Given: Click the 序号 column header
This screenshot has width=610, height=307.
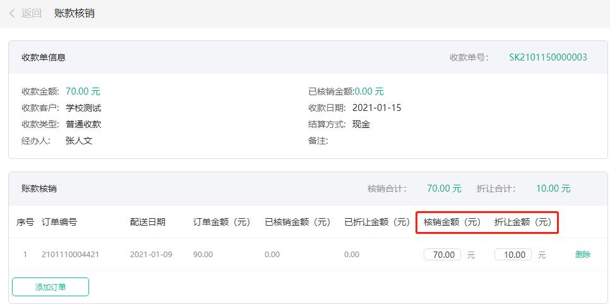Looking at the screenshot, I should pyautogui.click(x=25, y=222).
